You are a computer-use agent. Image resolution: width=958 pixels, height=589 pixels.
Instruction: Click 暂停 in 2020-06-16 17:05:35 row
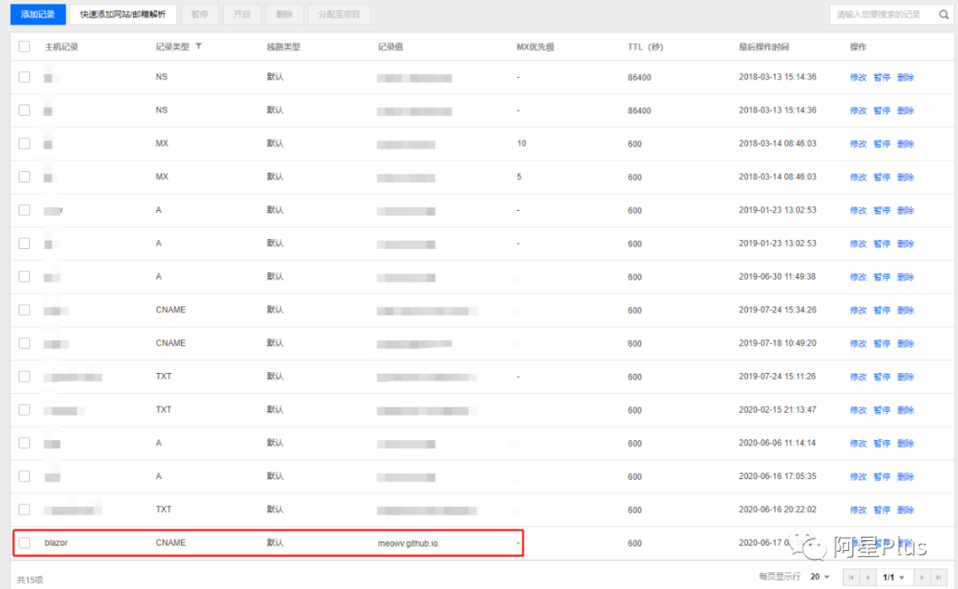tap(882, 477)
